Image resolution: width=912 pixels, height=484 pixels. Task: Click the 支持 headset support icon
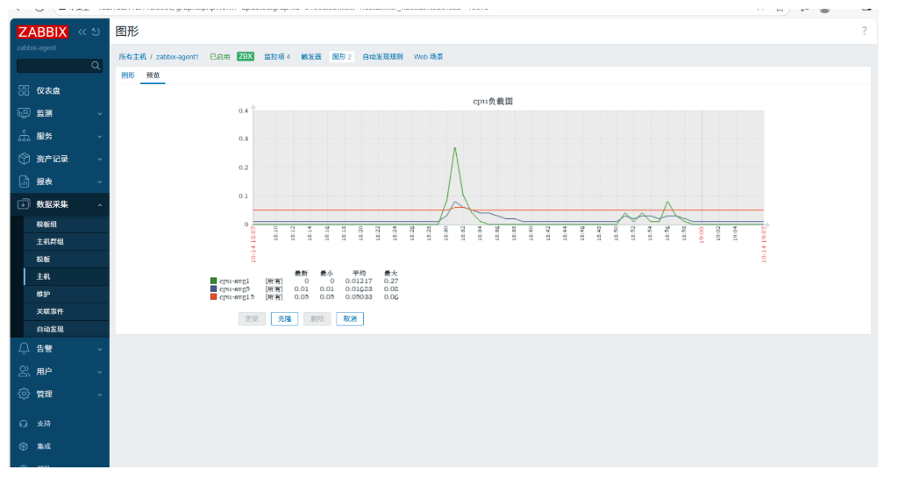pos(24,423)
